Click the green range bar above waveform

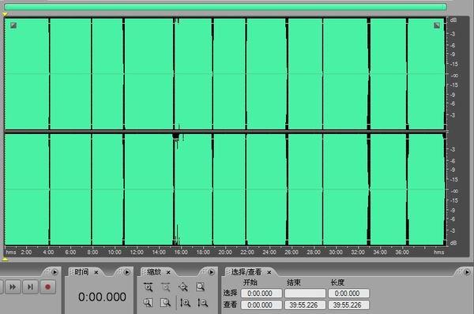[225, 7]
